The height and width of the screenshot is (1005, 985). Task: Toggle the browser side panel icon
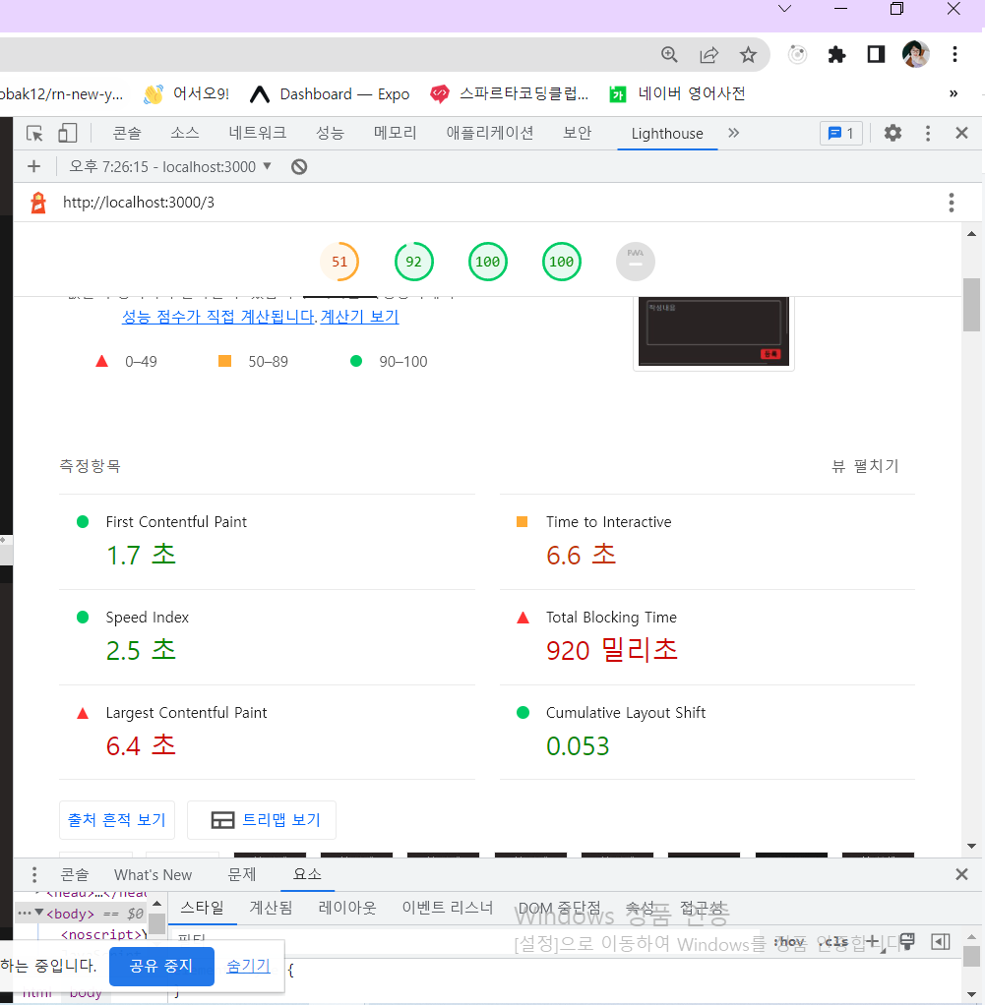pyautogui.click(x=876, y=54)
